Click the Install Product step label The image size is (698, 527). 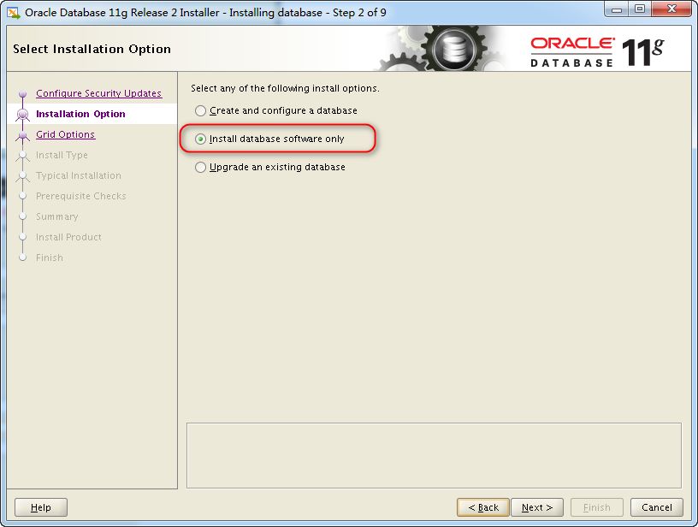(68, 237)
